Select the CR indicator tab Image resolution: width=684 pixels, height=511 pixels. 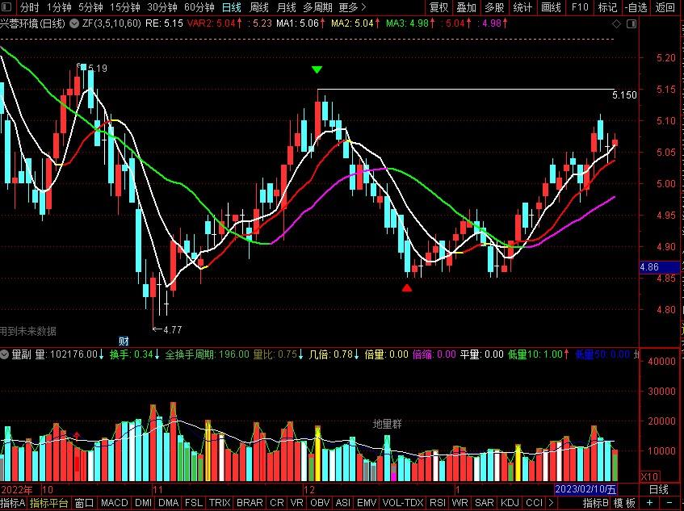click(276, 503)
